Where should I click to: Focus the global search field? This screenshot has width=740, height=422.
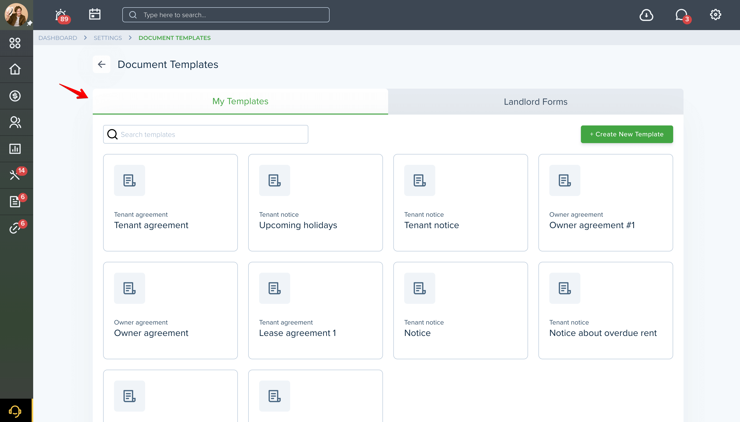click(x=226, y=15)
